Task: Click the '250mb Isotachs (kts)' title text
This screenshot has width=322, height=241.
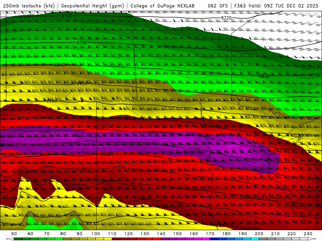Action: tap(29, 6)
